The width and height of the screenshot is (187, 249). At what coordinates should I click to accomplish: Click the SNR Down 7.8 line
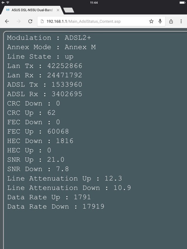[38, 169]
